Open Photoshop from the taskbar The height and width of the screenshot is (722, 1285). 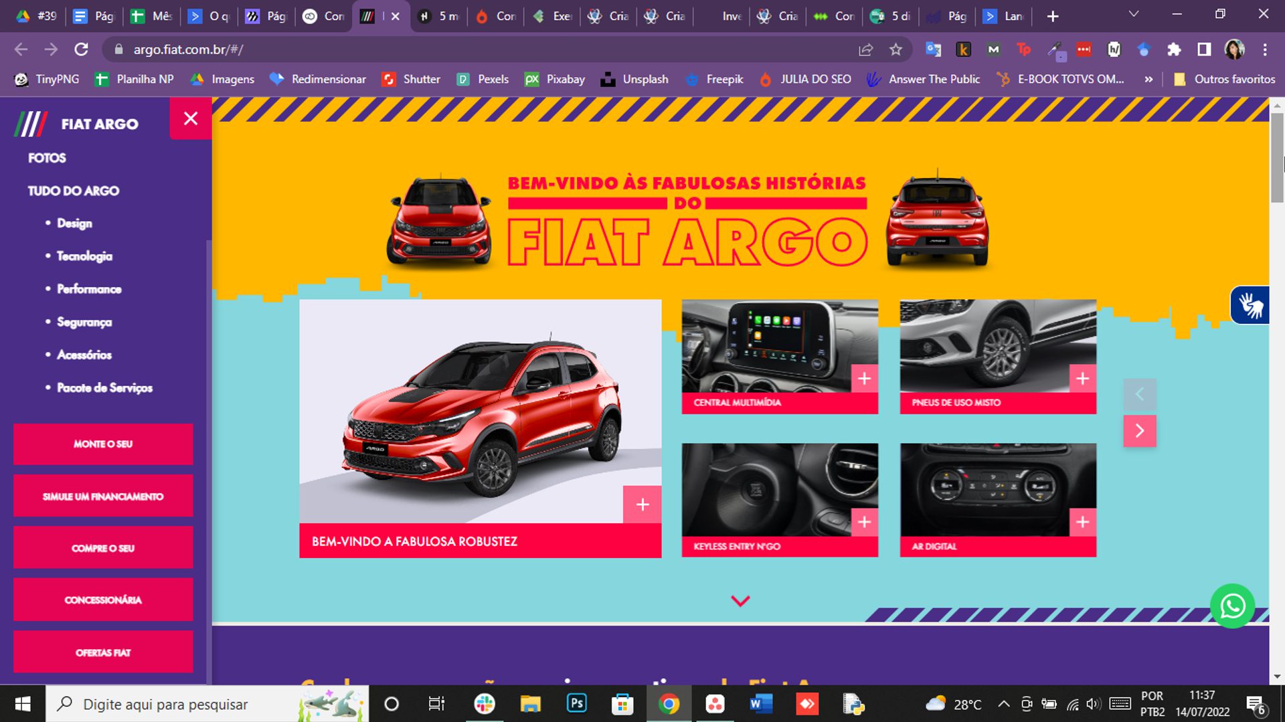pyautogui.click(x=576, y=703)
